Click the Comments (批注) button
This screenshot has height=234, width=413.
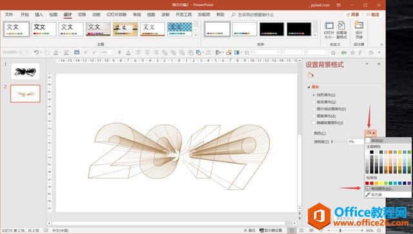373,14
